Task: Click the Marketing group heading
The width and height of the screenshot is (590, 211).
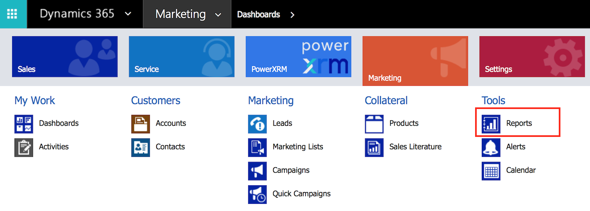Action: tap(271, 101)
